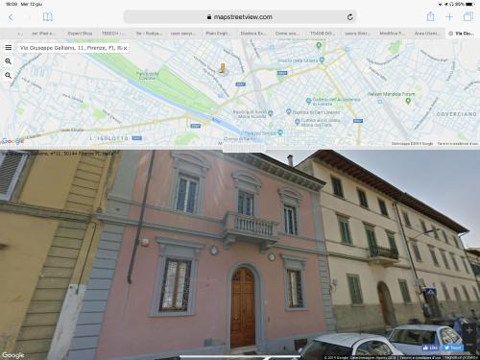Select the Basilica di Santa Maria Novella marker
This screenshot has height=360, width=480.
point(271,113)
